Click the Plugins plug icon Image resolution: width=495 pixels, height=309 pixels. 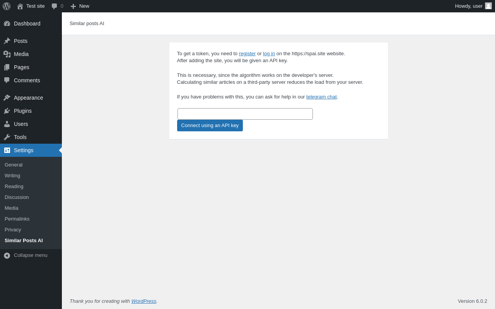7,111
